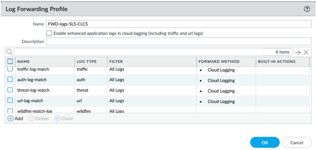The height and width of the screenshot is (150, 316).
Task: Click the Name input field
Action: [179, 24]
